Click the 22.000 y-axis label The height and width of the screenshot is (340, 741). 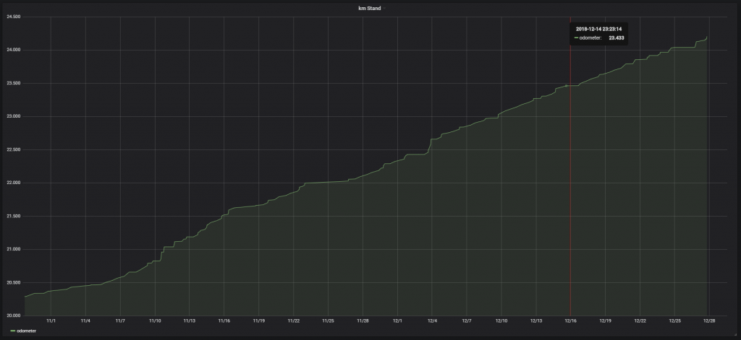coord(13,183)
